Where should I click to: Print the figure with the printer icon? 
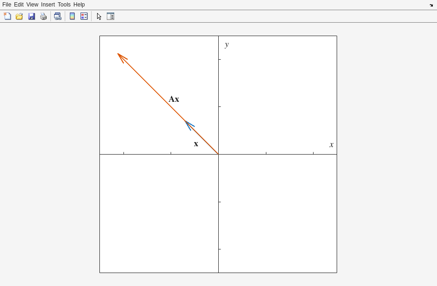[x=43, y=16]
